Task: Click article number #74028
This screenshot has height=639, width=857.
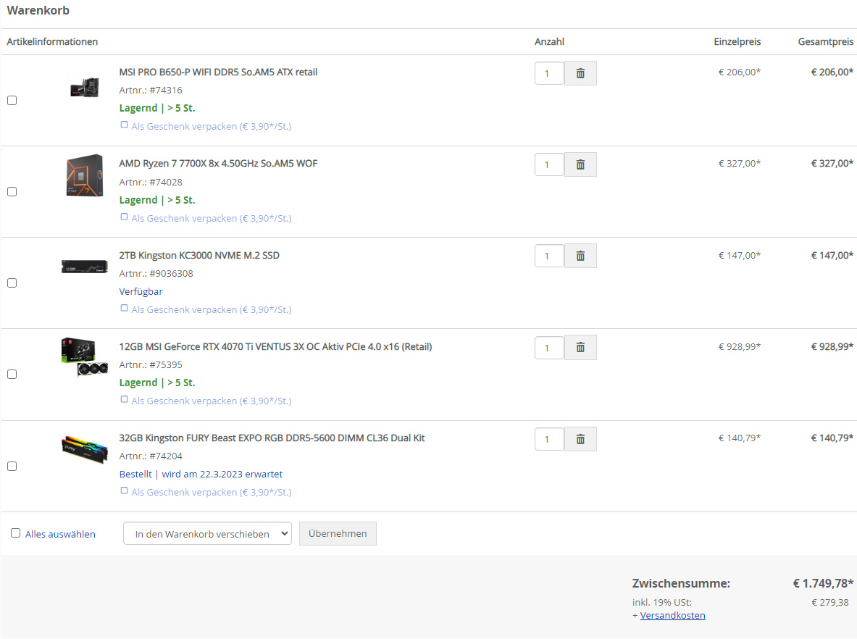Action: coord(166,182)
